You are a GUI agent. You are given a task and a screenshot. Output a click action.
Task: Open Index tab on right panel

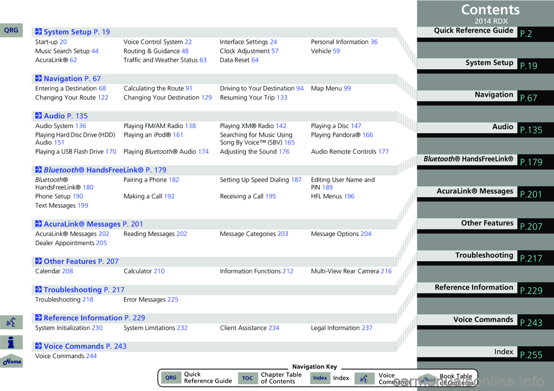point(485,355)
